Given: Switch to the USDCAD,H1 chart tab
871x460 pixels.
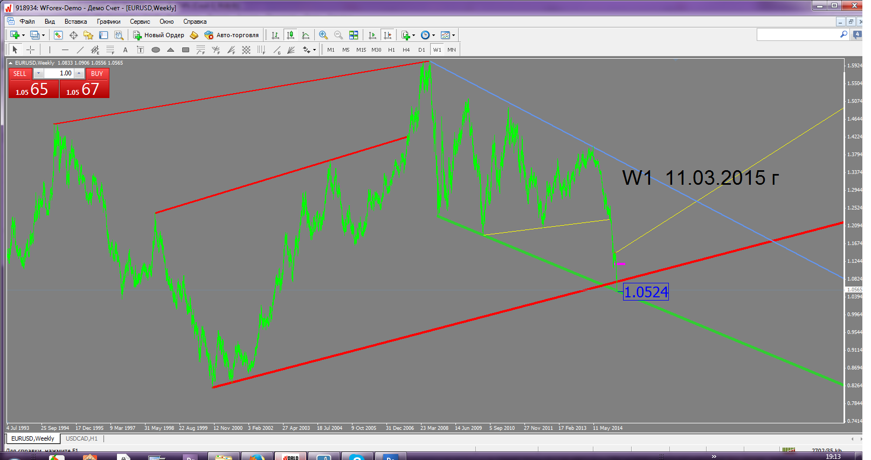Looking at the screenshot, I should 81,438.
